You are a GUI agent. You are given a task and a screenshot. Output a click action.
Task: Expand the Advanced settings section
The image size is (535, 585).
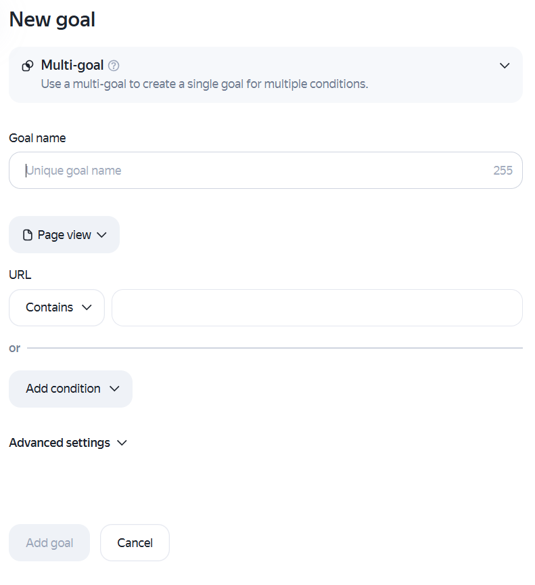tap(68, 443)
